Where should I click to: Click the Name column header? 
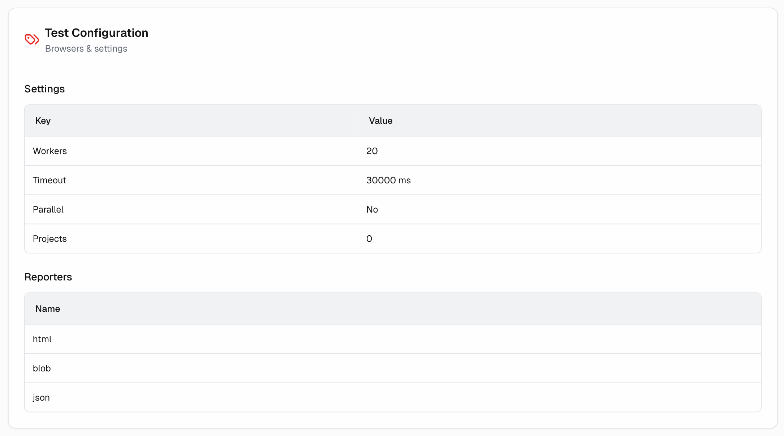pyautogui.click(x=47, y=309)
